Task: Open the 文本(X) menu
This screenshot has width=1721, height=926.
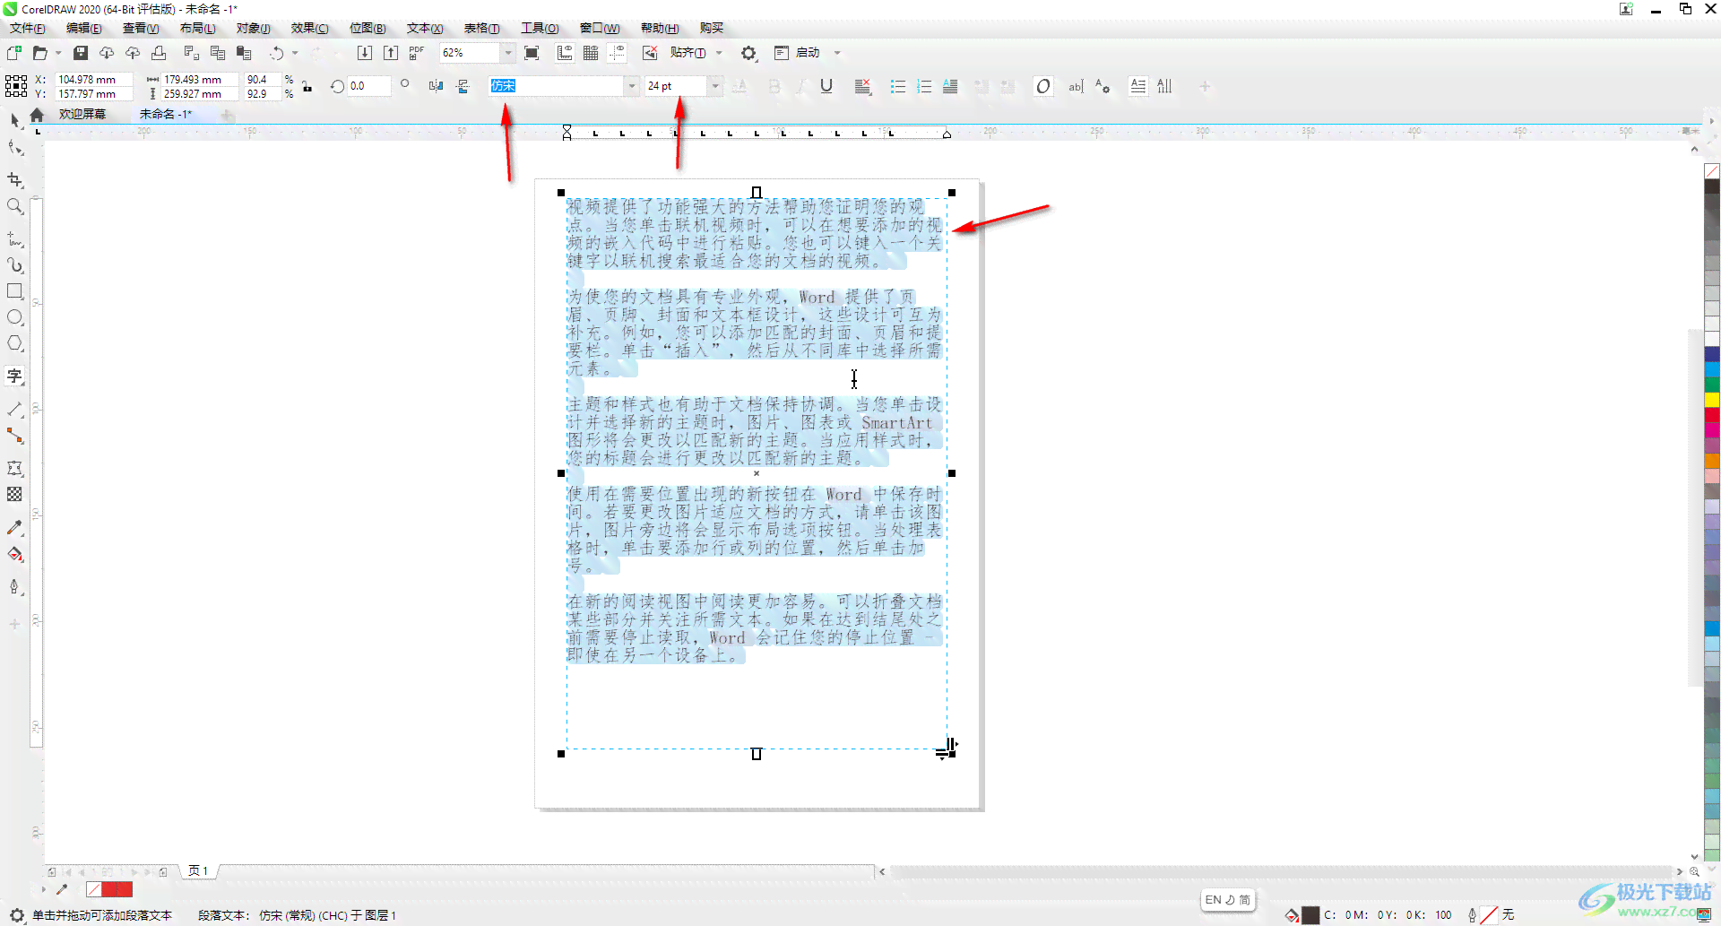Action: coord(425,28)
